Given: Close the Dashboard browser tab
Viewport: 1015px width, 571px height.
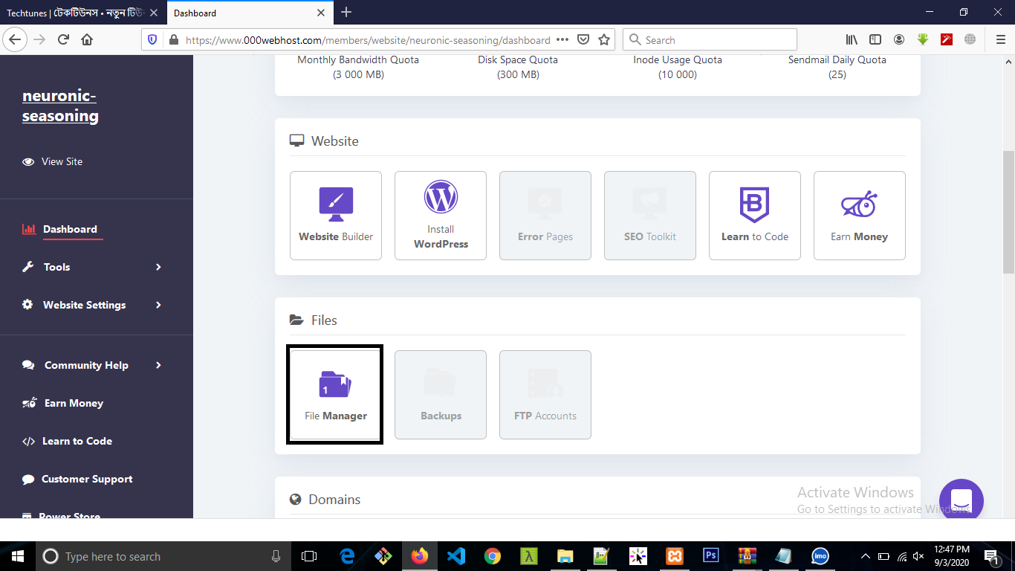Looking at the screenshot, I should click(321, 13).
